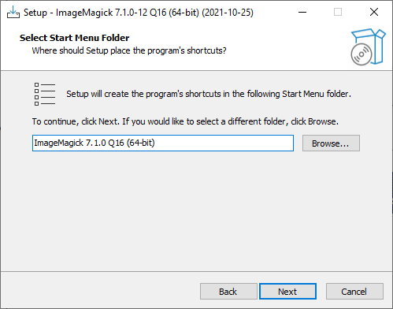Viewport: 393px width, 309px height.
Task: Click the checklist icon beside the shortcuts description
Action: pyautogui.click(x=45, y=94)
